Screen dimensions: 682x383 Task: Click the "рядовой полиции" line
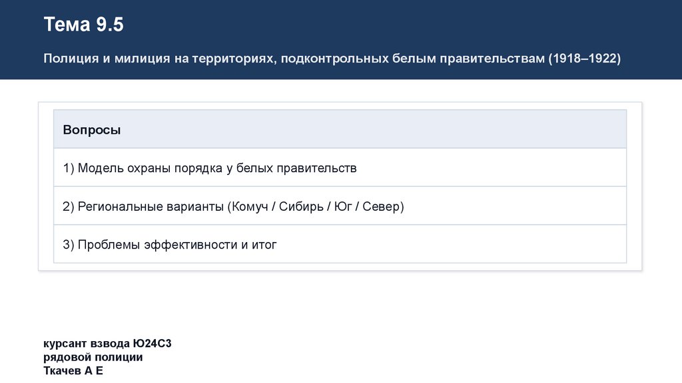93,357
